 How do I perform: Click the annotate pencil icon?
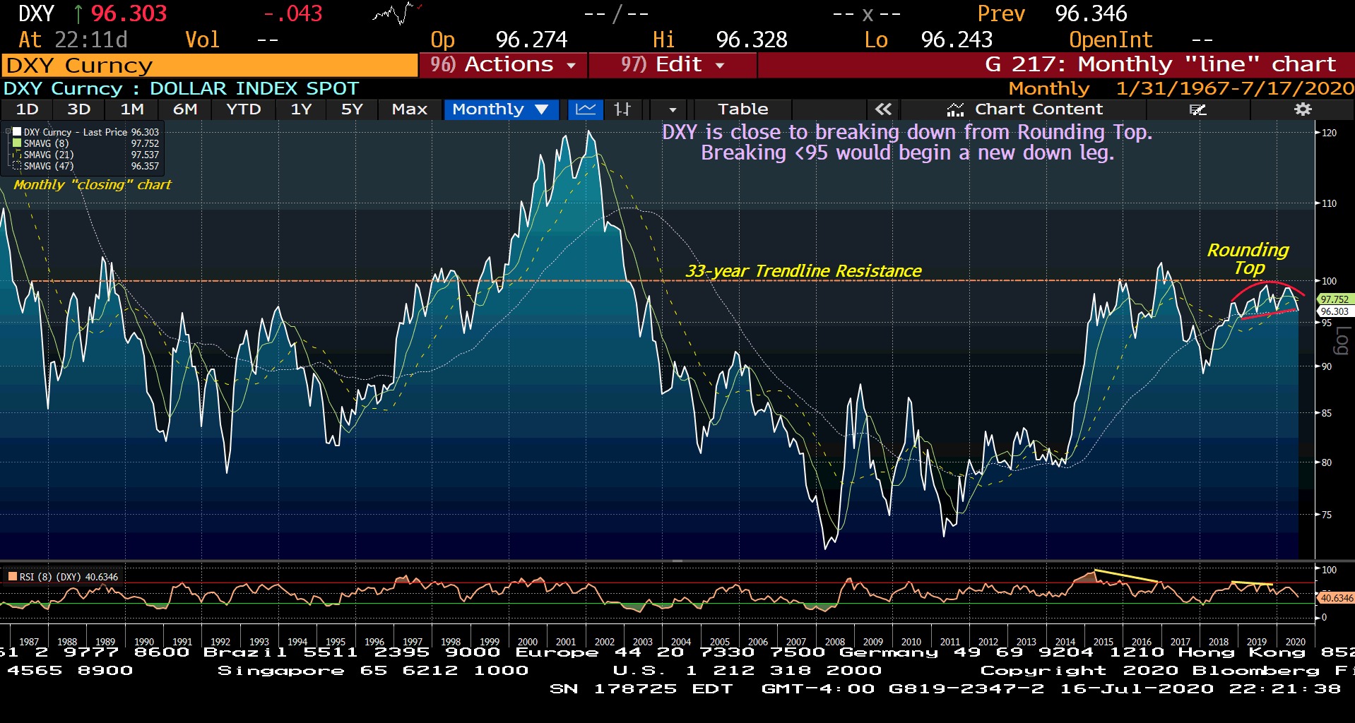pyautogui.click(x=1197, y=109)
